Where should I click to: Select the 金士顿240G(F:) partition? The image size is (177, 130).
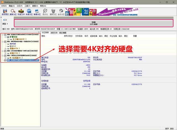(19, 39)
